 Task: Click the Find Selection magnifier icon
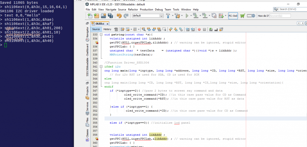144,29
